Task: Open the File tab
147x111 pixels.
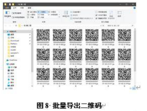Action: click(x=7, y=8)
